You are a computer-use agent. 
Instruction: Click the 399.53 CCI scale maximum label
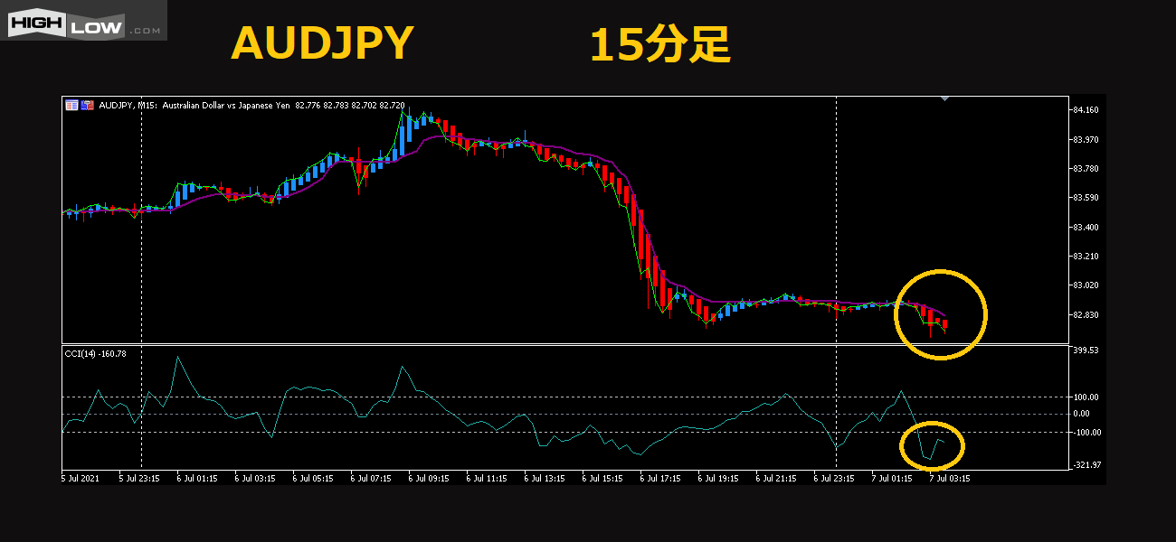[1086, 350]
